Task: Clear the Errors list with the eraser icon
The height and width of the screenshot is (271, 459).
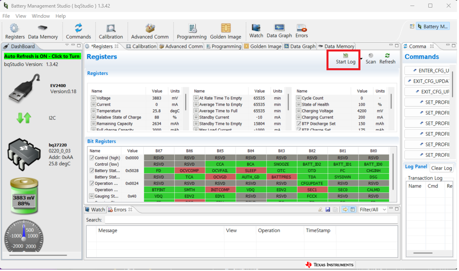Action: pos(321,210)
